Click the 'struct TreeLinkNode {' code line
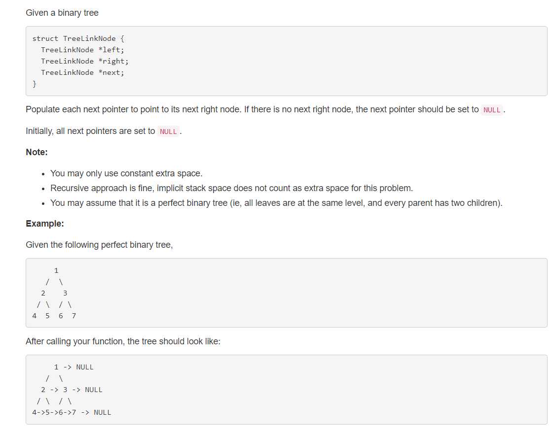 [x=78, y=38]
